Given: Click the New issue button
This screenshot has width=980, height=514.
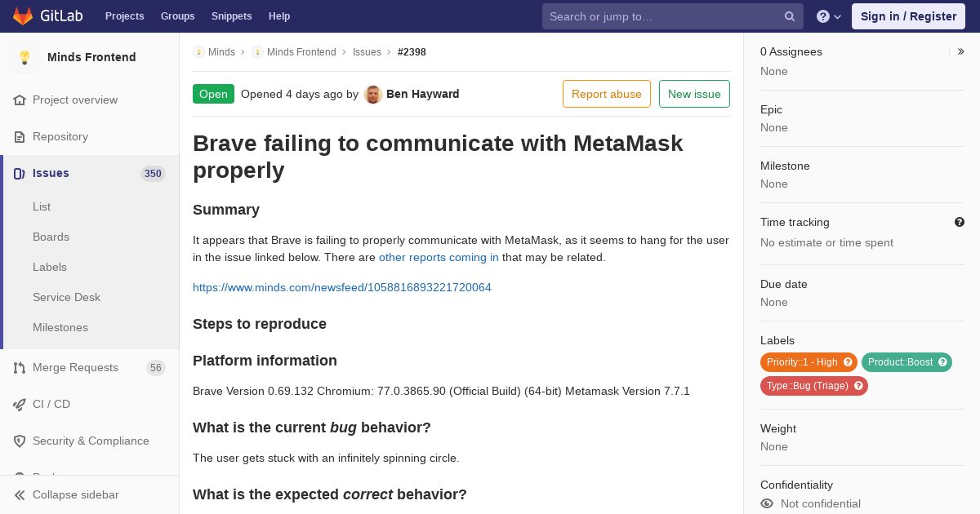Looking at the screenshot, I should (694, 94).
